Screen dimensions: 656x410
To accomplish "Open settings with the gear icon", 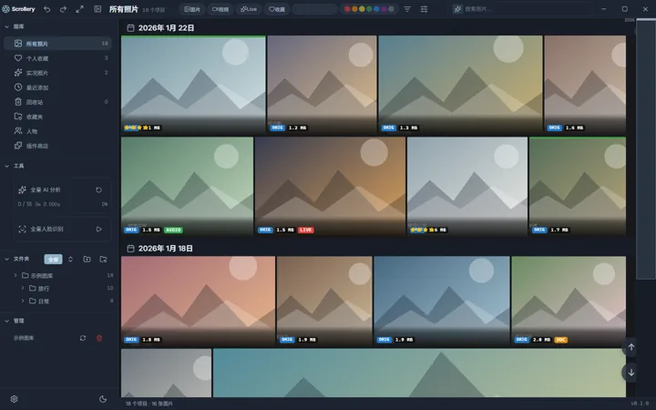I will (x=14, y=399).
